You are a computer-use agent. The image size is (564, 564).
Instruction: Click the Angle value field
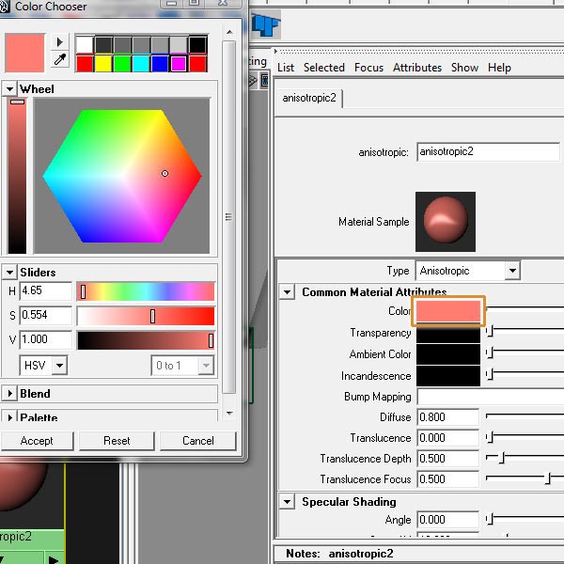448,520
